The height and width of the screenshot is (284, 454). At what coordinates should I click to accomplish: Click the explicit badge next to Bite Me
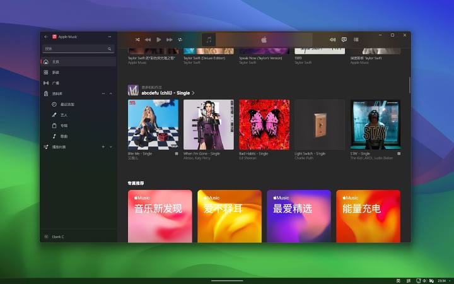[177, 153]
